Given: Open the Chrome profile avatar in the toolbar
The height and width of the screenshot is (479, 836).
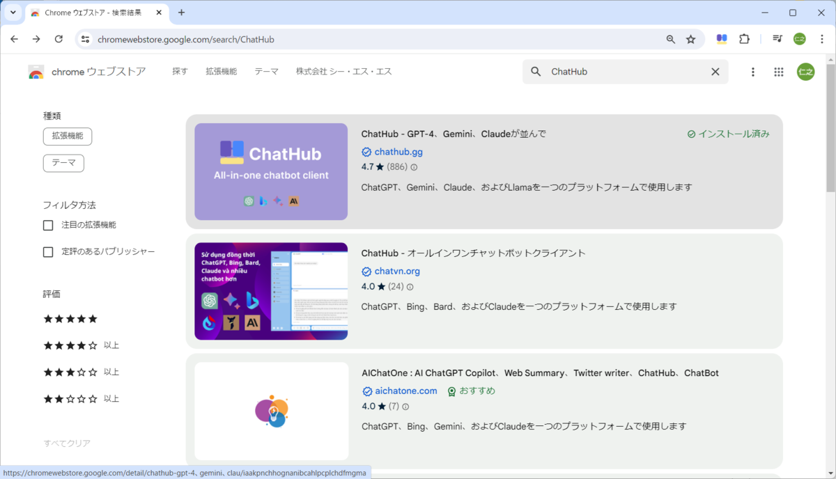Looking at the screenshot, I should pyautogui.click(x=800, y=40).
